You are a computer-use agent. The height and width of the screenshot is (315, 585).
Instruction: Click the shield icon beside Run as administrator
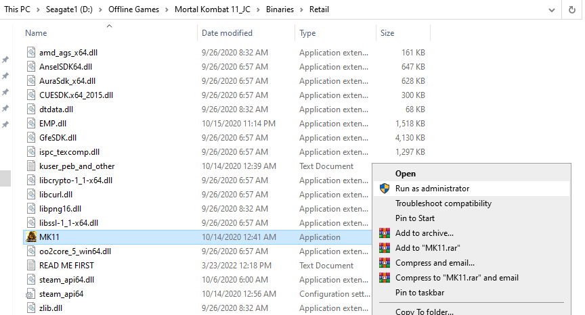coord(385,189)
